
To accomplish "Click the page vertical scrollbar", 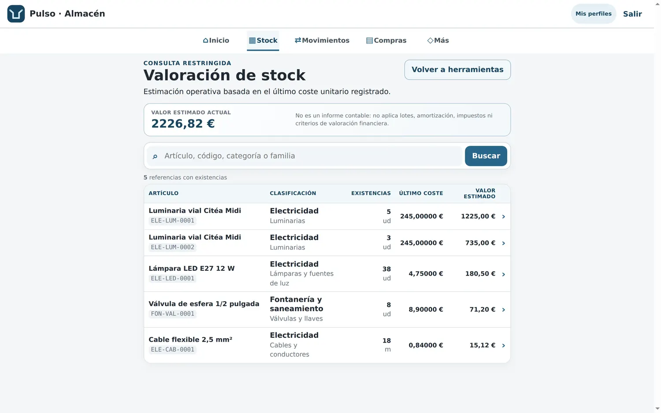I will [x=657, y=206].
